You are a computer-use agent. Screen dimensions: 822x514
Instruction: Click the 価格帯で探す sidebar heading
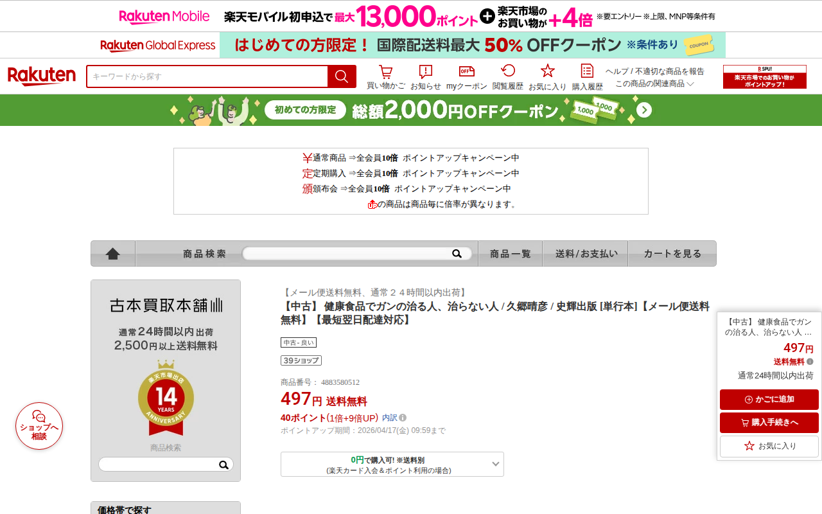[x=125, y=510]
